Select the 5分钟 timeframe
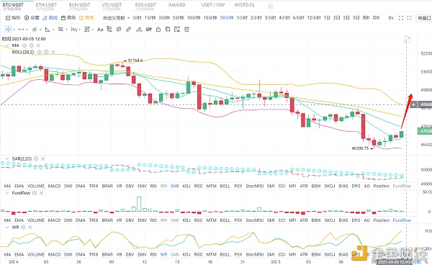This screenshot has height=265, width=432. click(x=179, y=18)
